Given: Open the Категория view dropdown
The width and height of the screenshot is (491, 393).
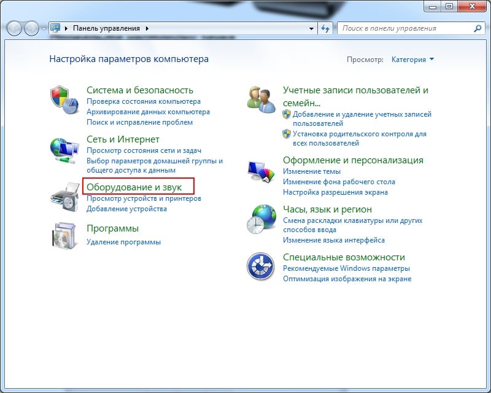Looking at the screenshot, I should point(412,60).
